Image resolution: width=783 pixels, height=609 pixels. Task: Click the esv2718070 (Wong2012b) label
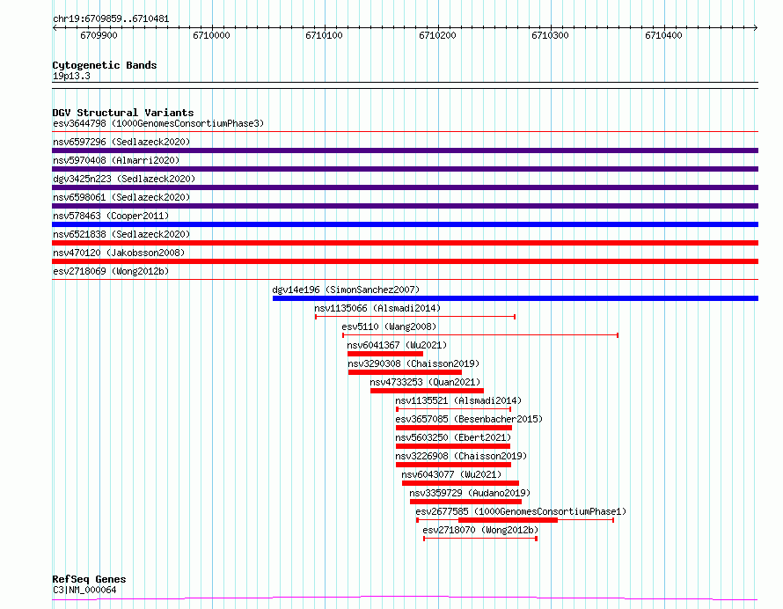(x=480, y=530)
